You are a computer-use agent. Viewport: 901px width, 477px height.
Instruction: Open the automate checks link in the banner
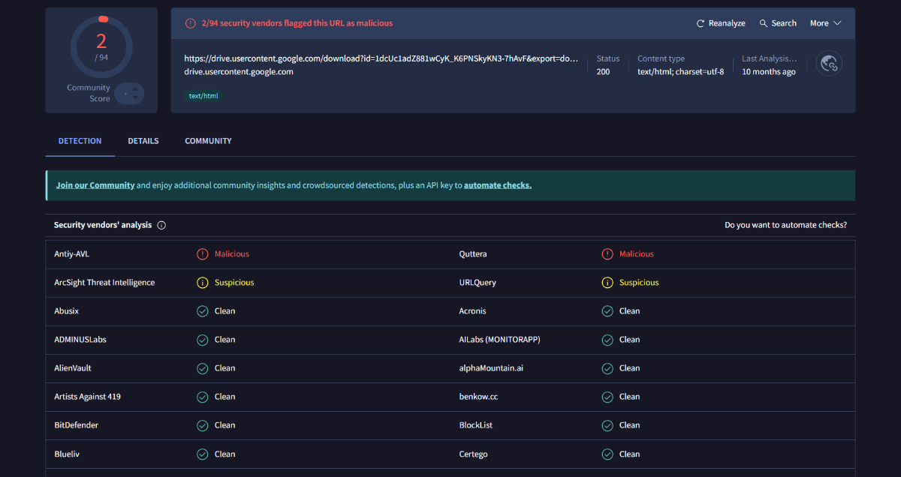coord(497,185)
